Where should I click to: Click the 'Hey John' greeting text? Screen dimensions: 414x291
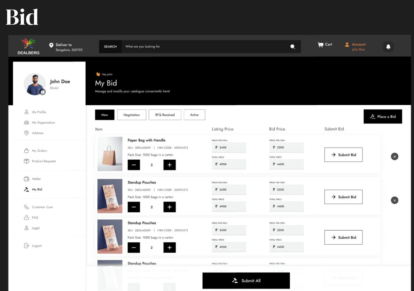(x=107, y=75)
